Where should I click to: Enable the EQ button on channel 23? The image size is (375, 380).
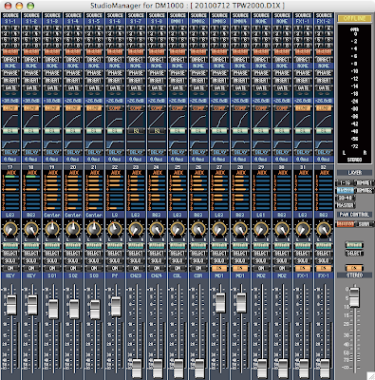[x=136, y=130]
